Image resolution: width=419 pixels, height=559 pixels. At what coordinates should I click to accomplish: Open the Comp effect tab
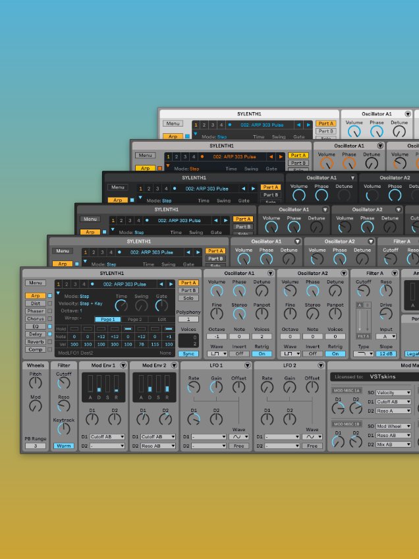[x=36, y=349]
